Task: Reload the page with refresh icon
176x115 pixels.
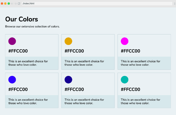Action: (x=19, y=4)
